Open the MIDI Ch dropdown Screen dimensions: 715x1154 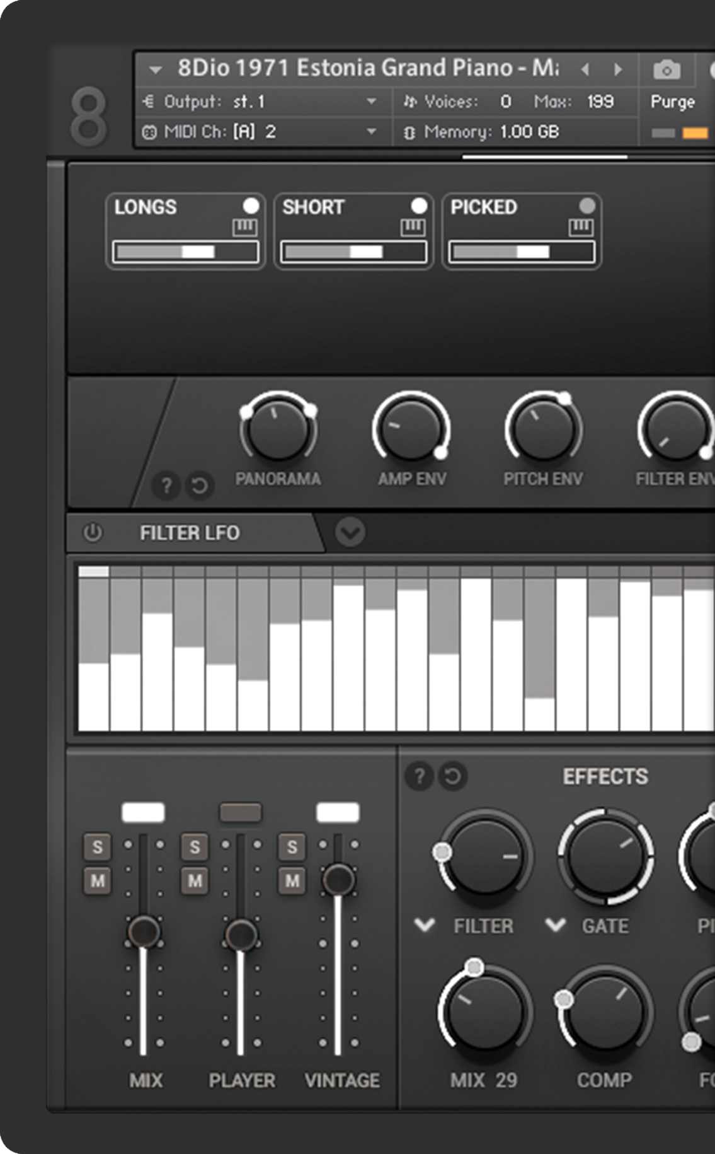(x=372, y=132)
